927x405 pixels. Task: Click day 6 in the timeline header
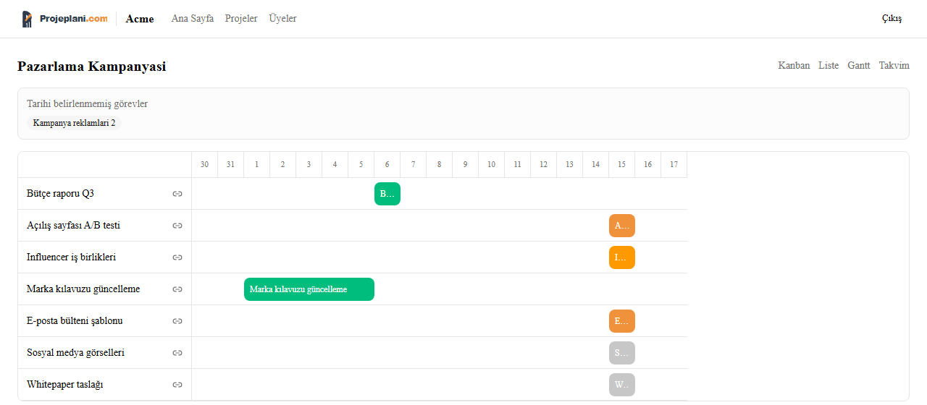pos(387,165)
